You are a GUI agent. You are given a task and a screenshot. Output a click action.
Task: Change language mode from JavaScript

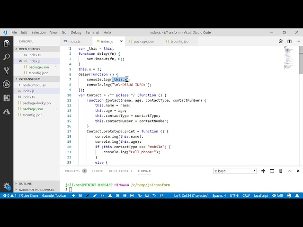tap(261, 195)
